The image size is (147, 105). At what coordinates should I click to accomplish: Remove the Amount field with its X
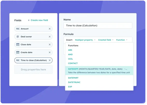click(x=50, y=29)
